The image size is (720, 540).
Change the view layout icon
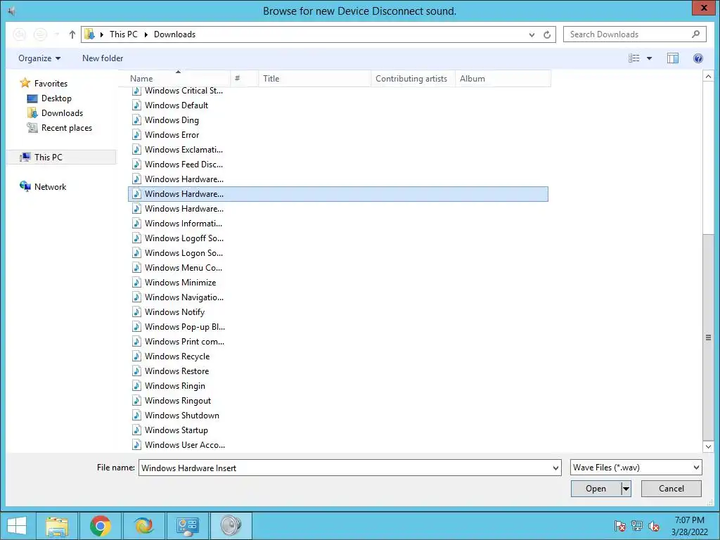pyautogui.click(x=634, y=58)
